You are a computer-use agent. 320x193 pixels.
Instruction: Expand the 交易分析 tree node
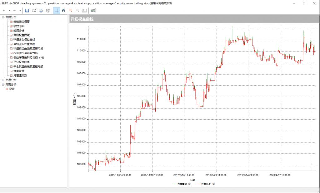coord(3,80)
